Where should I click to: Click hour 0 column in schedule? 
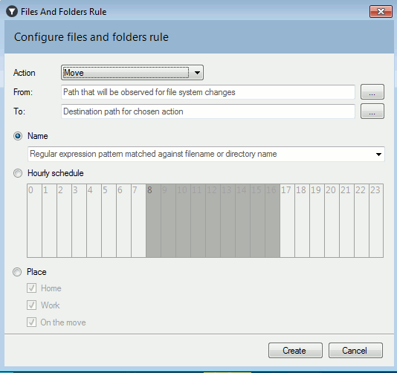point(34,221)
